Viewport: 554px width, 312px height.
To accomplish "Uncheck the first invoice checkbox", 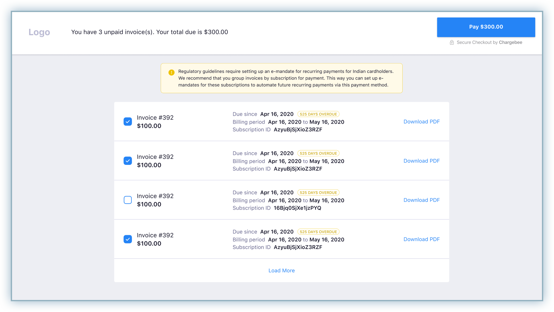I will (128, 121).
